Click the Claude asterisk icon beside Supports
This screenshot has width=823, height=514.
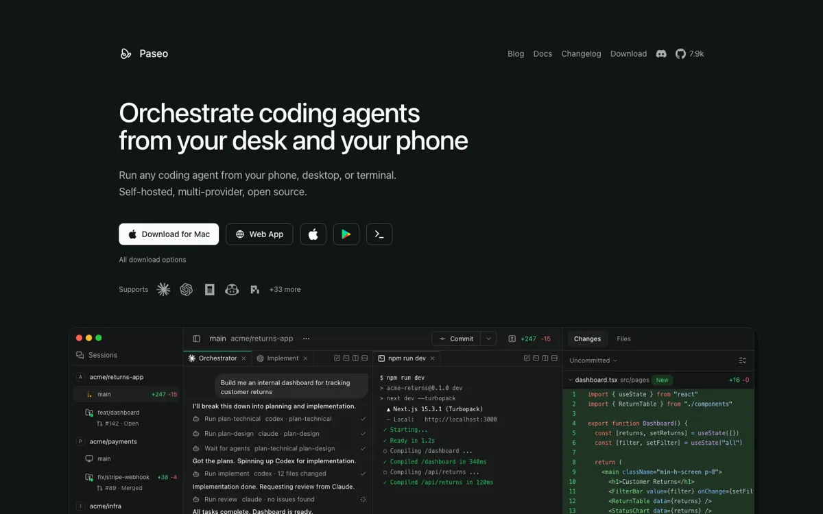pyautogui.click(x=163, y=289)
